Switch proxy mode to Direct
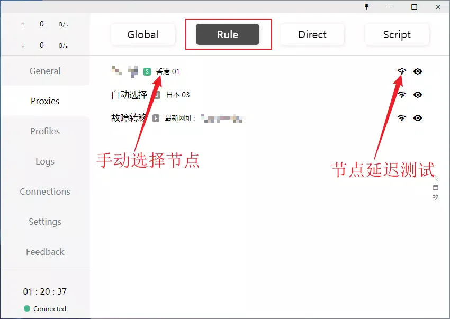This screenshot has height=319, width=450. coord(312,34)
